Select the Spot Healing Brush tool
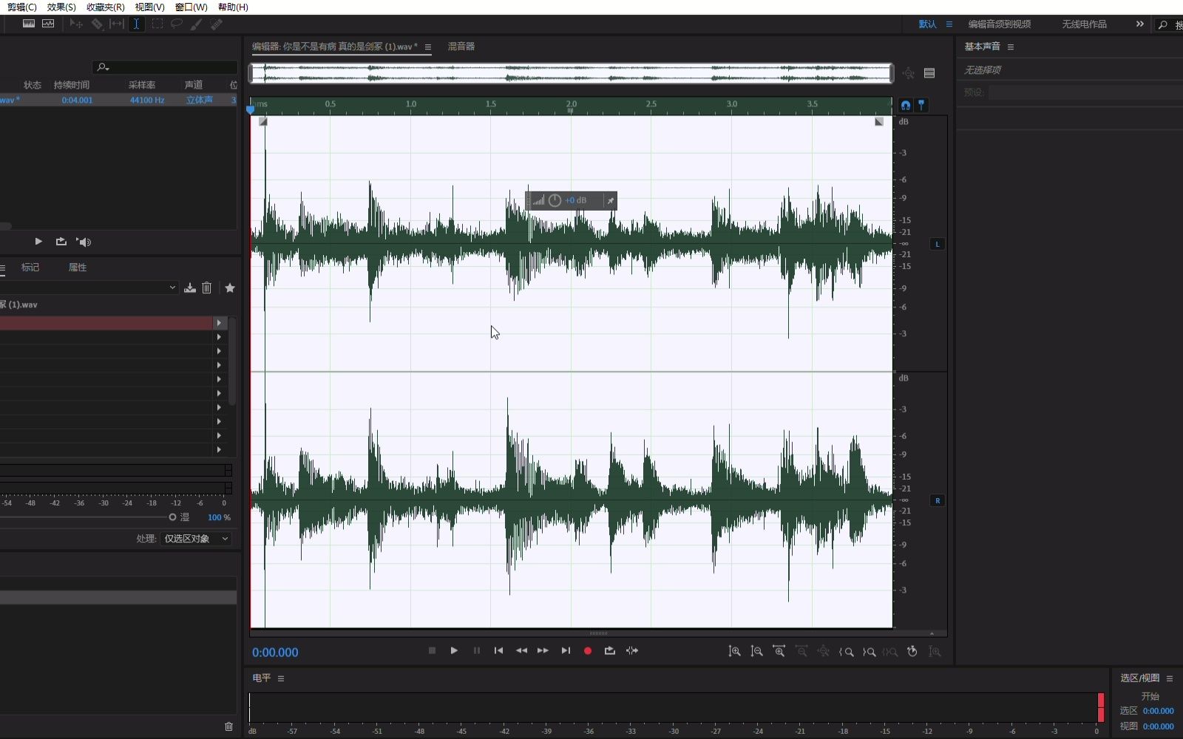 click(216, 24)
